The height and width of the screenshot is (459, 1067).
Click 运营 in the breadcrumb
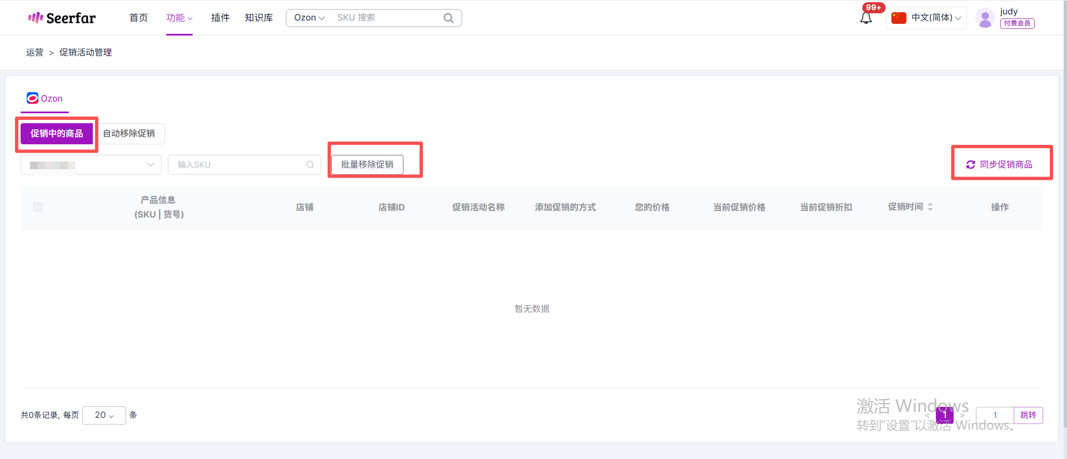tap(34, 53)
